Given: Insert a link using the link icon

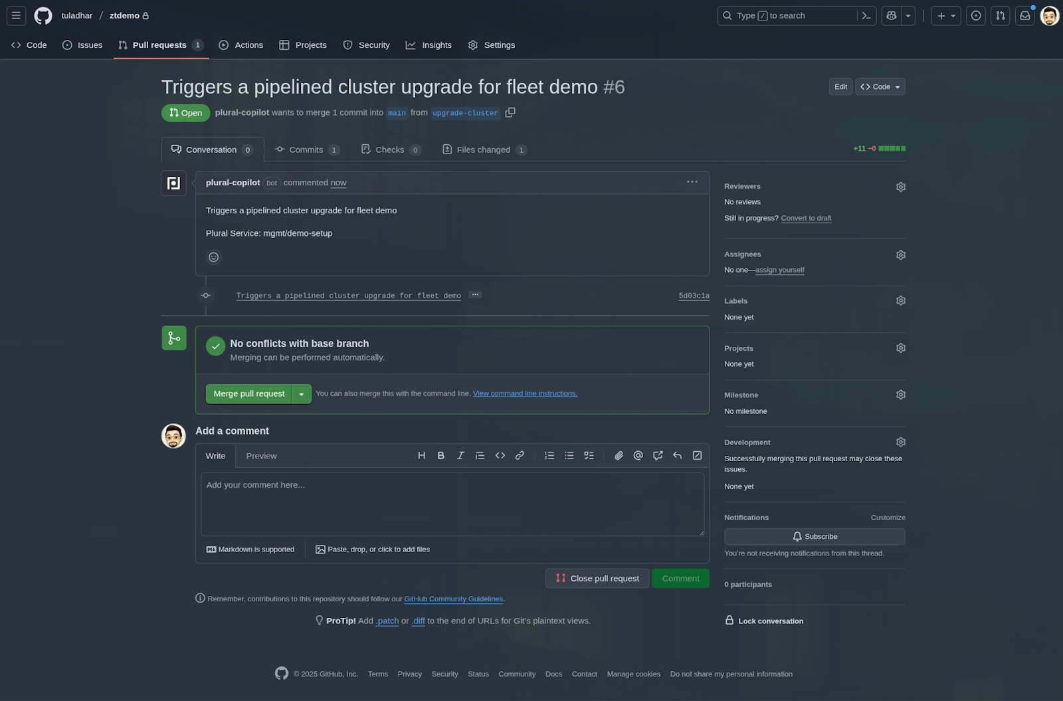Looking at the screenshot, I should pos(520,456).
